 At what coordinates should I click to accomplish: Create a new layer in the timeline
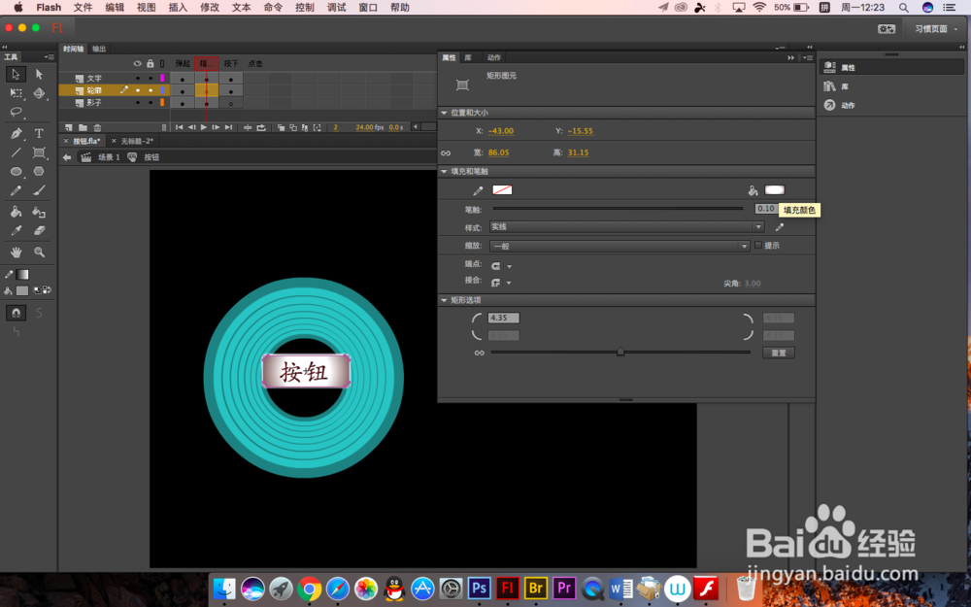[x=68, y=127]
